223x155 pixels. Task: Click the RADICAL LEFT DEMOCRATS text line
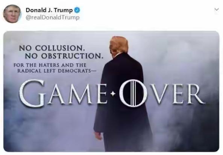tap(57, 71)
